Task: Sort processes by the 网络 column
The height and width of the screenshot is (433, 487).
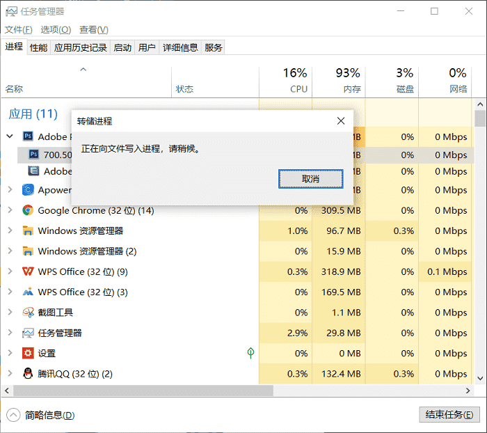Action: 445,82
